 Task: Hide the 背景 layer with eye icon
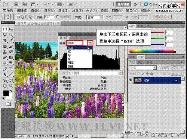pyautogui.click(x=131, y=80)
